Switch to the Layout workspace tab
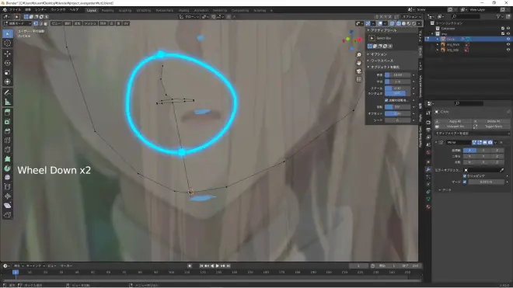The height and width of the screenshot is (288, 513). pyautogui.click(x=92, y=10)
